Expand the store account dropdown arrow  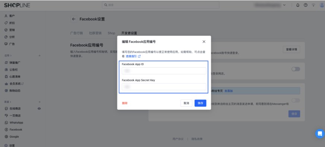[x=284, y=5]
